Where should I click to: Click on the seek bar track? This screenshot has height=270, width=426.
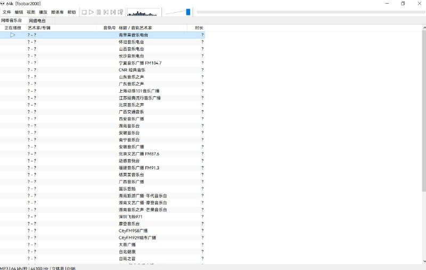[311, 12]
